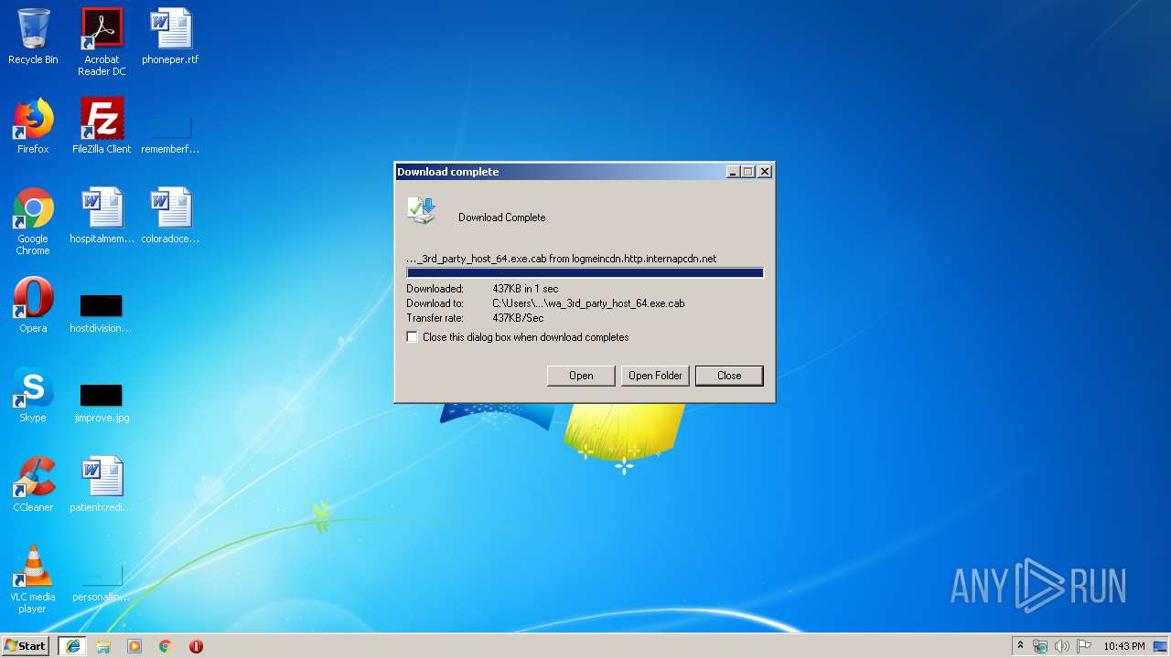This screenshot has height=658, width=1171.
Task: Close the Download complete window via X
Action: [x=765, y=172]
